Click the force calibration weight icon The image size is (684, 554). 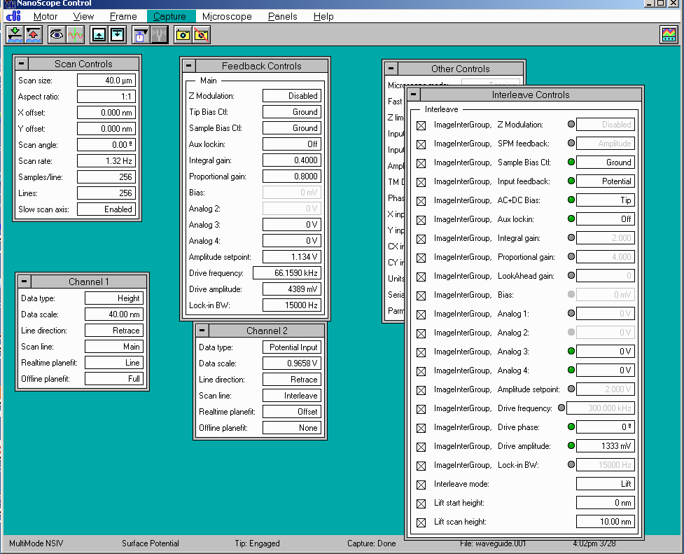(x=141, y=35)
